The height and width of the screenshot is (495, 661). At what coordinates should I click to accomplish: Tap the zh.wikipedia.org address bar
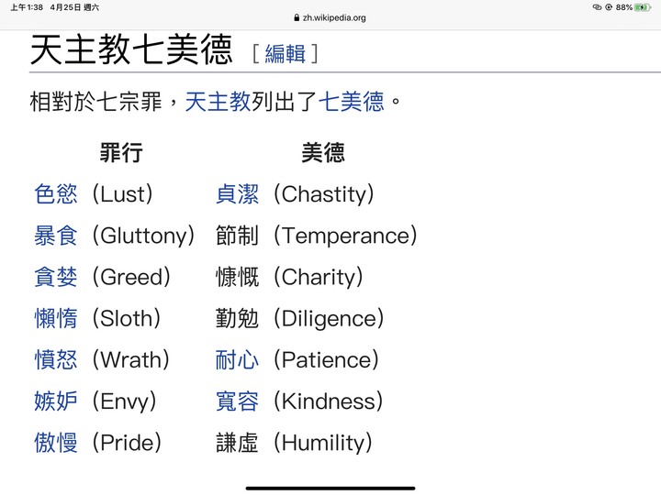click(330, 17)
